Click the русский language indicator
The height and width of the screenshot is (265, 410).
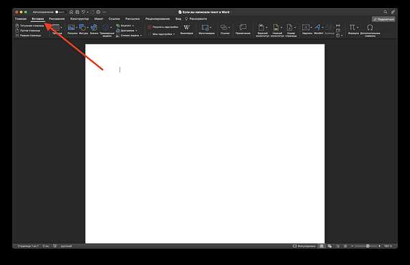click(66, 246)
